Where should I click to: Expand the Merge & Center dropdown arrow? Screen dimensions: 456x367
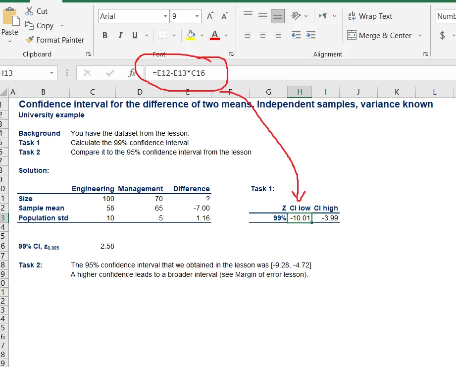click(x=420, y=36)
